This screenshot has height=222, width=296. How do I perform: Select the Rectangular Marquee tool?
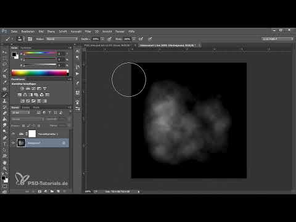coord(4,58)
